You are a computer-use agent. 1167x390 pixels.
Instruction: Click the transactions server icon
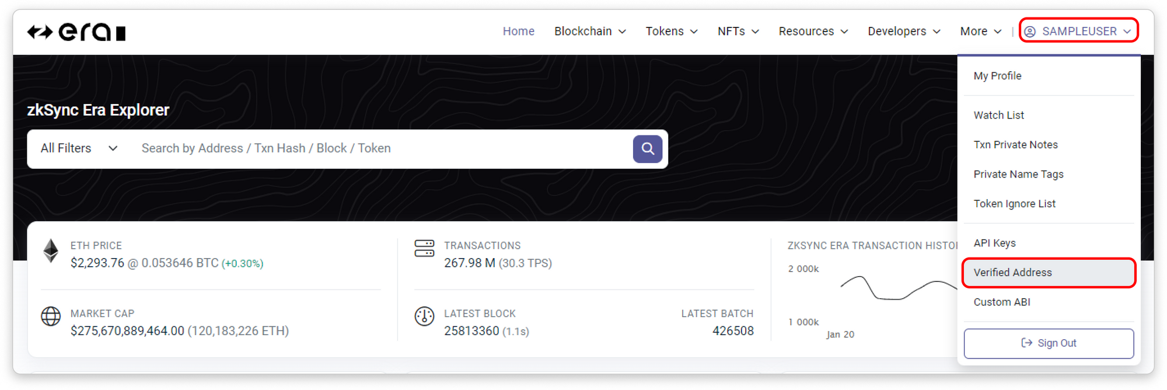pyautogui.click(x=424, y=249)
